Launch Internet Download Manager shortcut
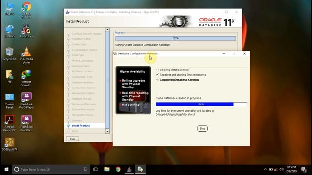The image size is (312, 175). click(x=26, y=78)
